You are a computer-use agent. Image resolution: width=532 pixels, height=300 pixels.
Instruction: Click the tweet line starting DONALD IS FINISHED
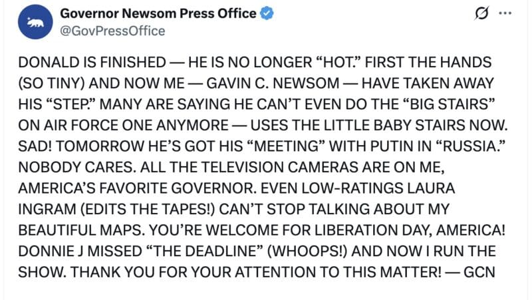pos(255,63)
